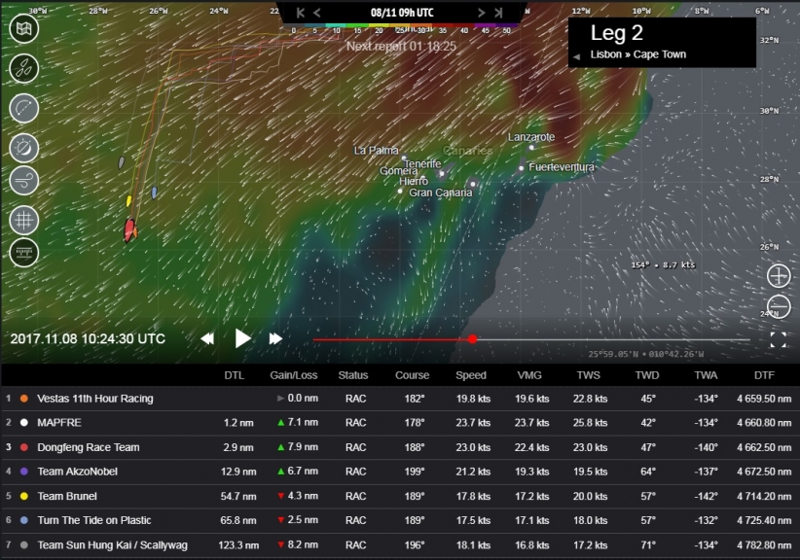800x560 pixels.
Task: Select the blue Turn The Tide boat marker
Action: click(x=154, y=192)
